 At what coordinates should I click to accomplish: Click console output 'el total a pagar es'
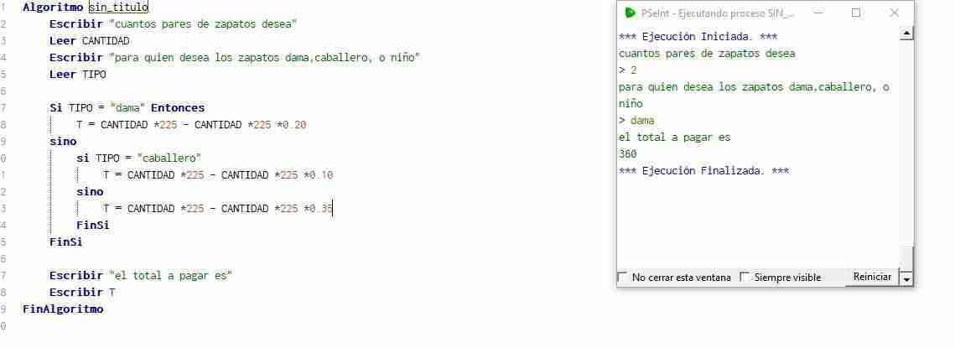pos(674,138)
